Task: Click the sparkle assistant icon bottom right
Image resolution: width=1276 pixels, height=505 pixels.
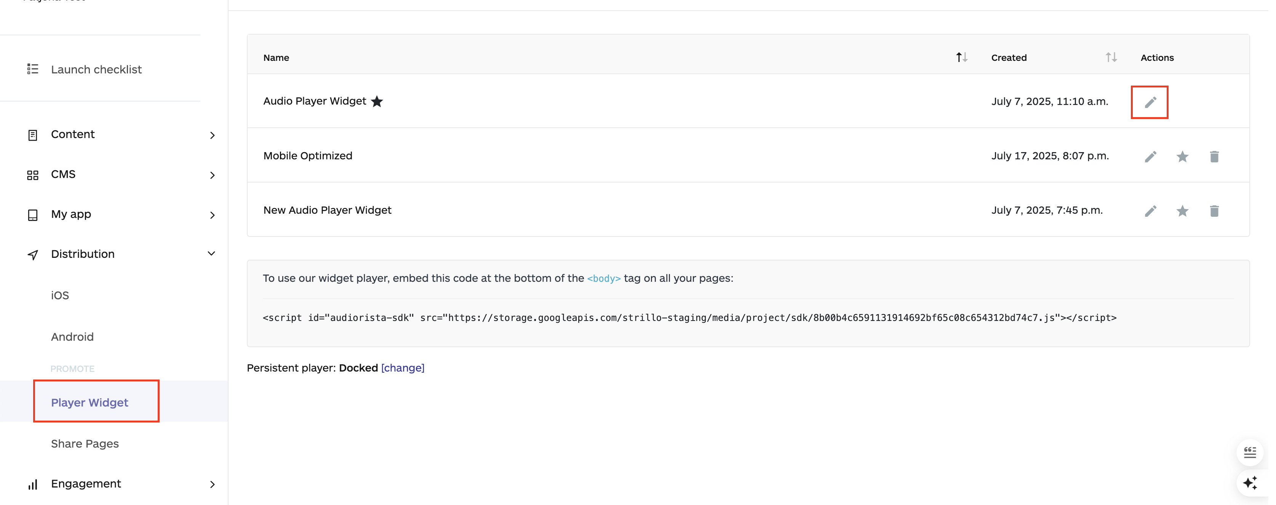Action: pos(1250,483)
